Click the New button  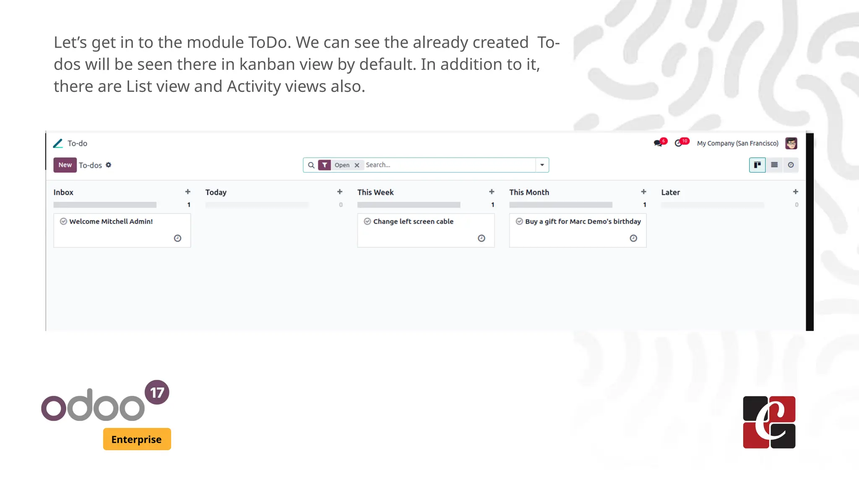click(65, 165)
